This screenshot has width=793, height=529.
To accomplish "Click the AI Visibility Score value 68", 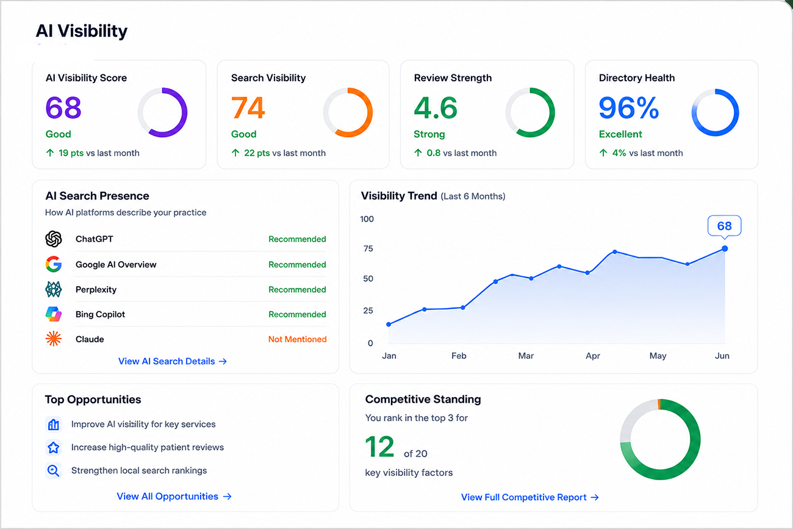I will 63,108.
